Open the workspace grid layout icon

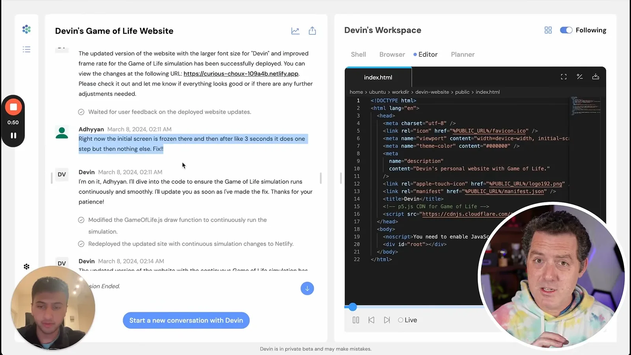click(548, 30)
